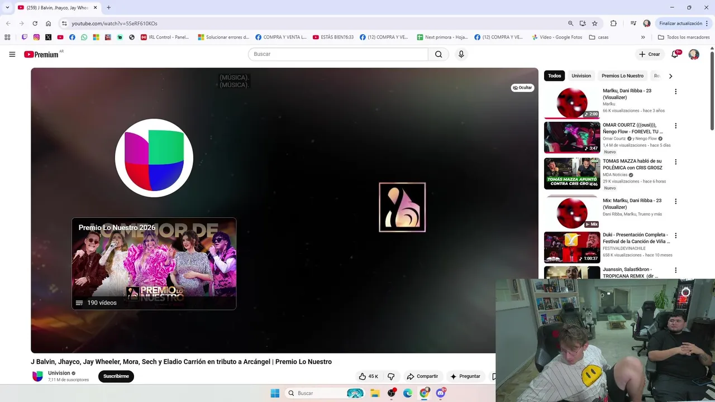Image resolution: width=715 pixels, height=402 pixels.
Task: Open the Univision channel name link
Action: (59, 373)
